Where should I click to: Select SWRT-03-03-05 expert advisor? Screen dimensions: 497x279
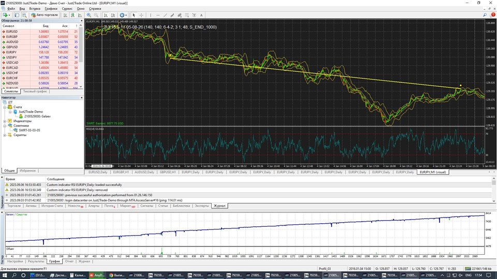[x=30, y=130]
